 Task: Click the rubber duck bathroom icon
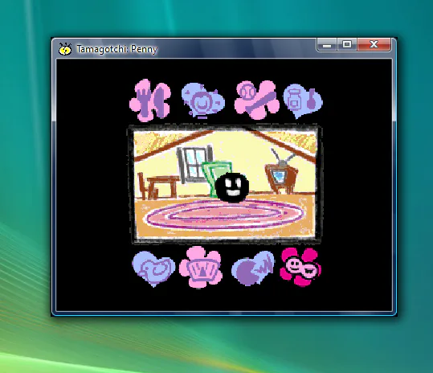pos(153,268)
